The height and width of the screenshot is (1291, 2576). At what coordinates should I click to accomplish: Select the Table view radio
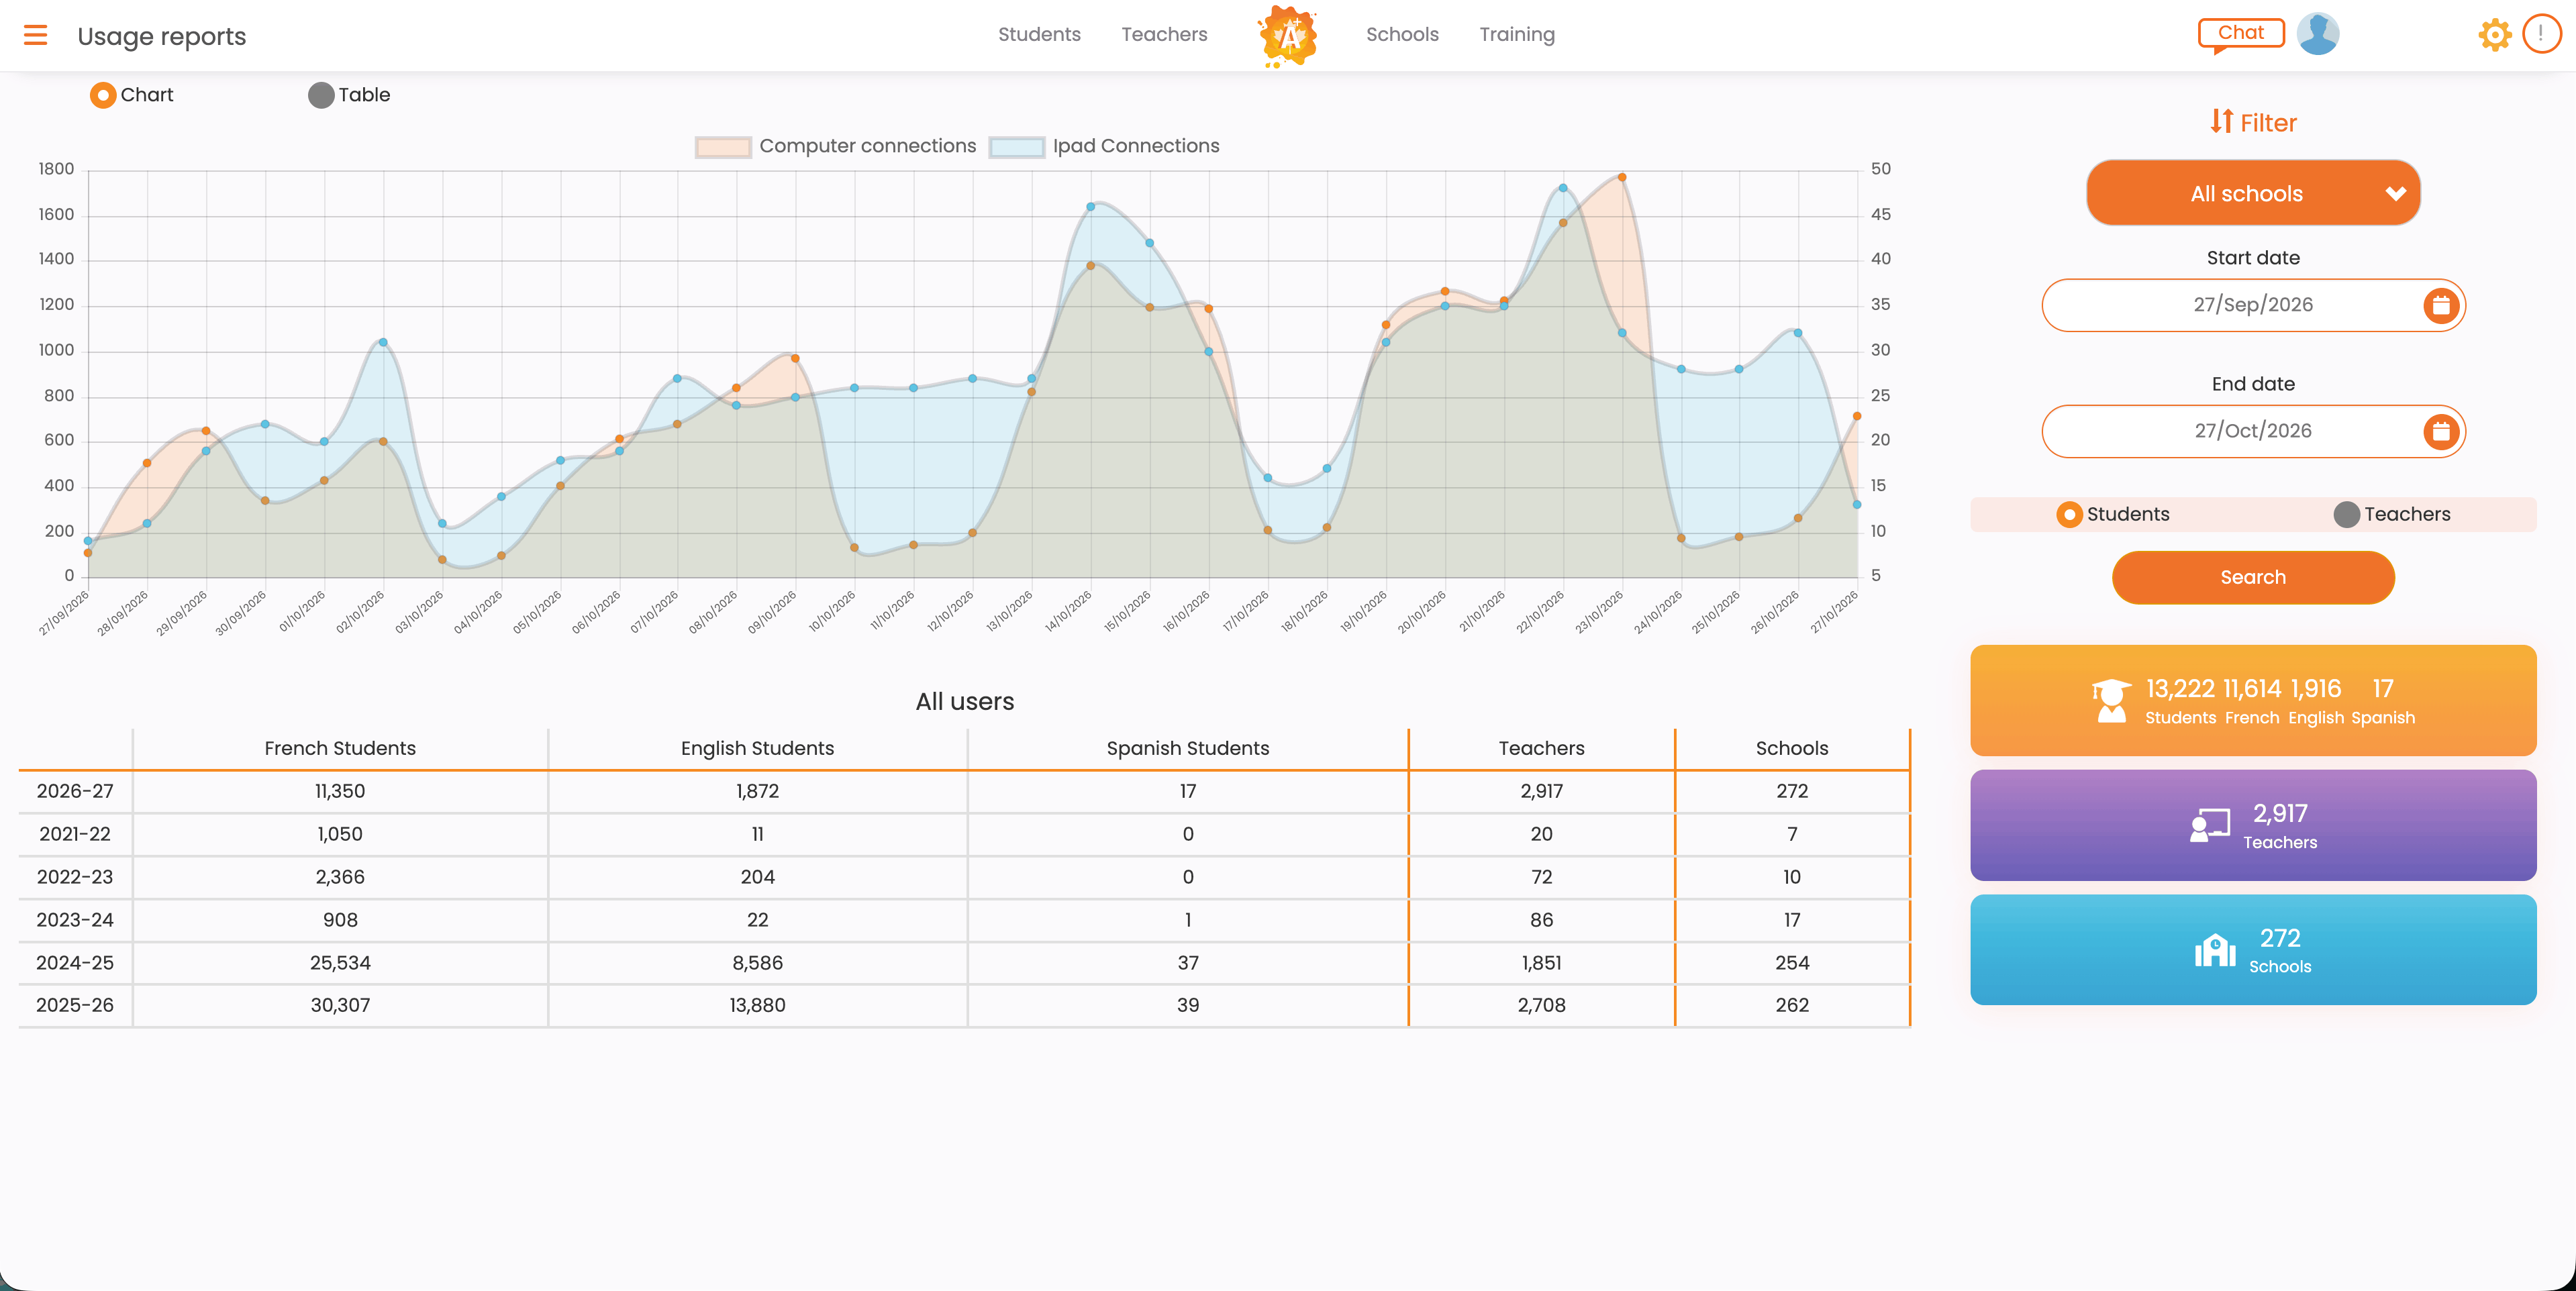pyautogui.click(x=321, y=95)
